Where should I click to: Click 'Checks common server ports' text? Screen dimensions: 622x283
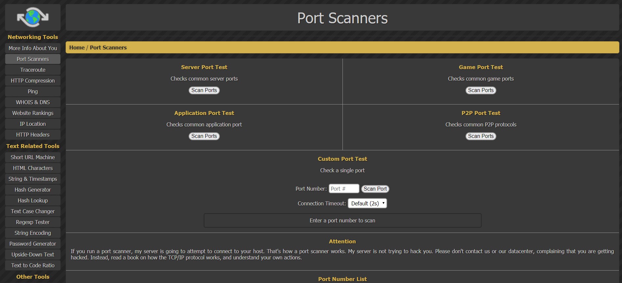pos(204,79)
